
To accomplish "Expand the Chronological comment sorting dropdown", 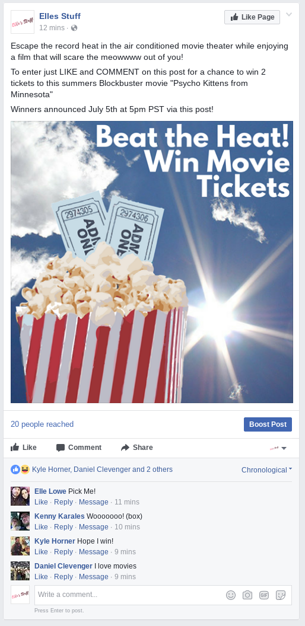I will [266, 470].
